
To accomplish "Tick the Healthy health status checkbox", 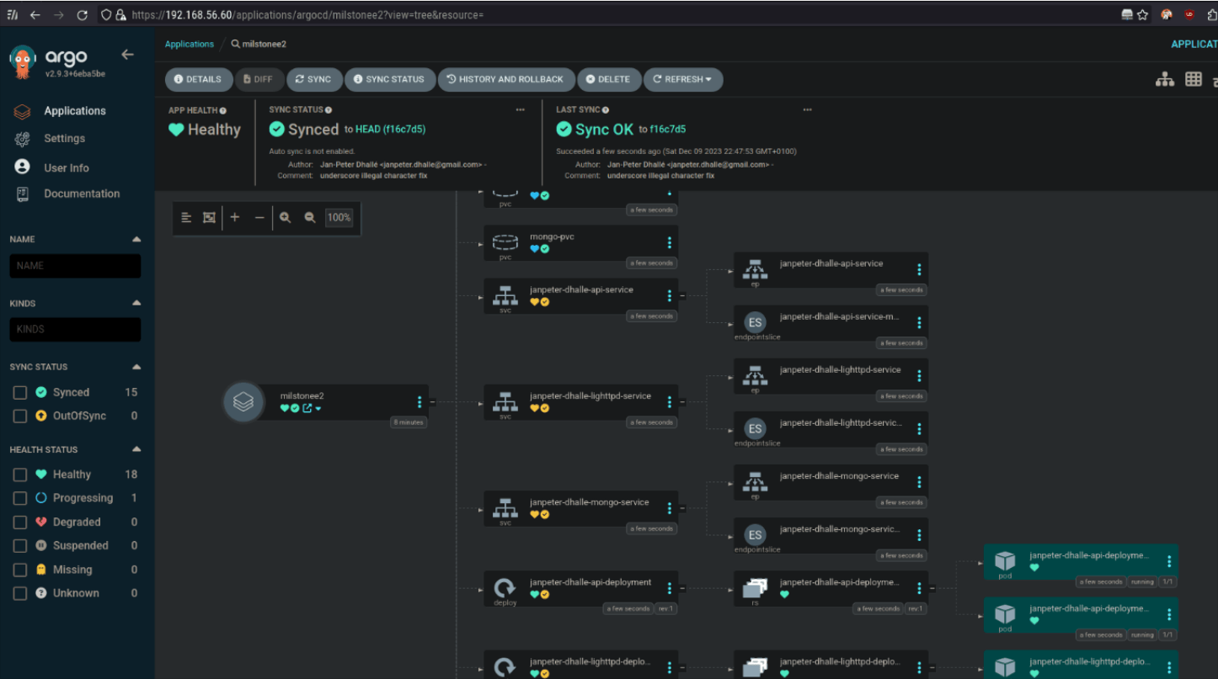I will point(20,475).
